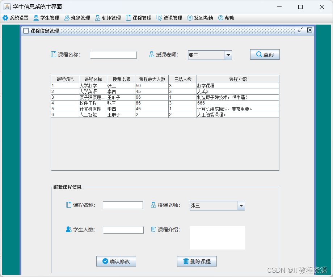The image size is (333, 277).
Task: Open the 系统设置 menu
Action: point(16,18)
